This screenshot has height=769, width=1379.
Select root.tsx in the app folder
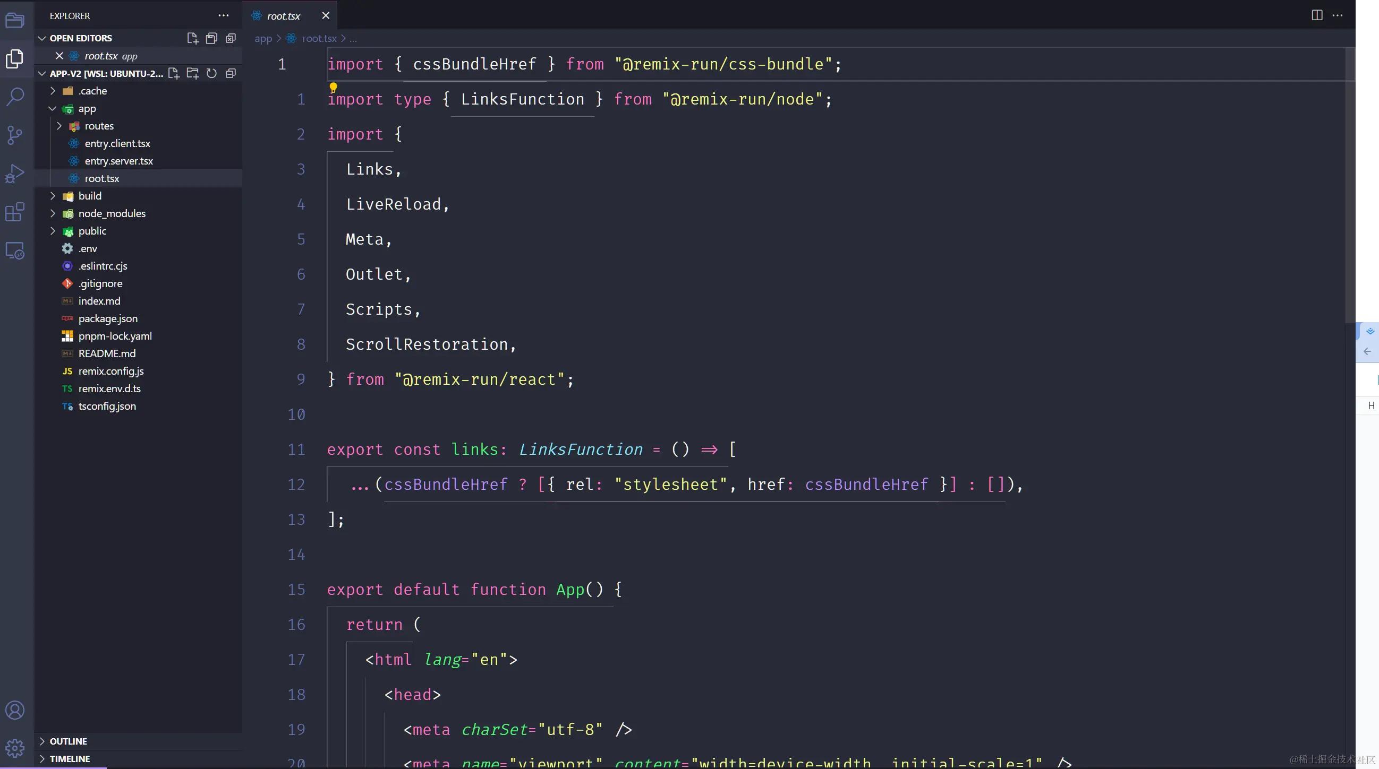point(138,179)
